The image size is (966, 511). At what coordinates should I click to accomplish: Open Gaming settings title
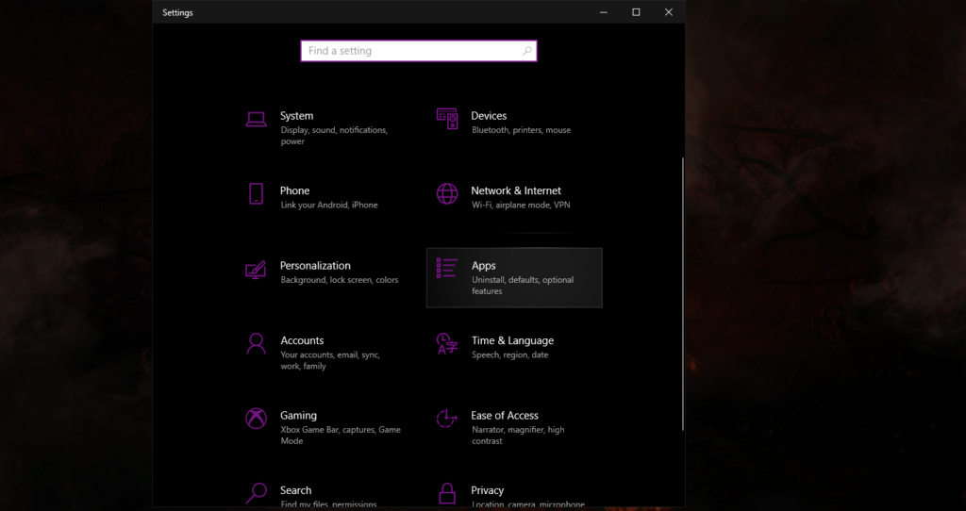[x=298, y=416]
